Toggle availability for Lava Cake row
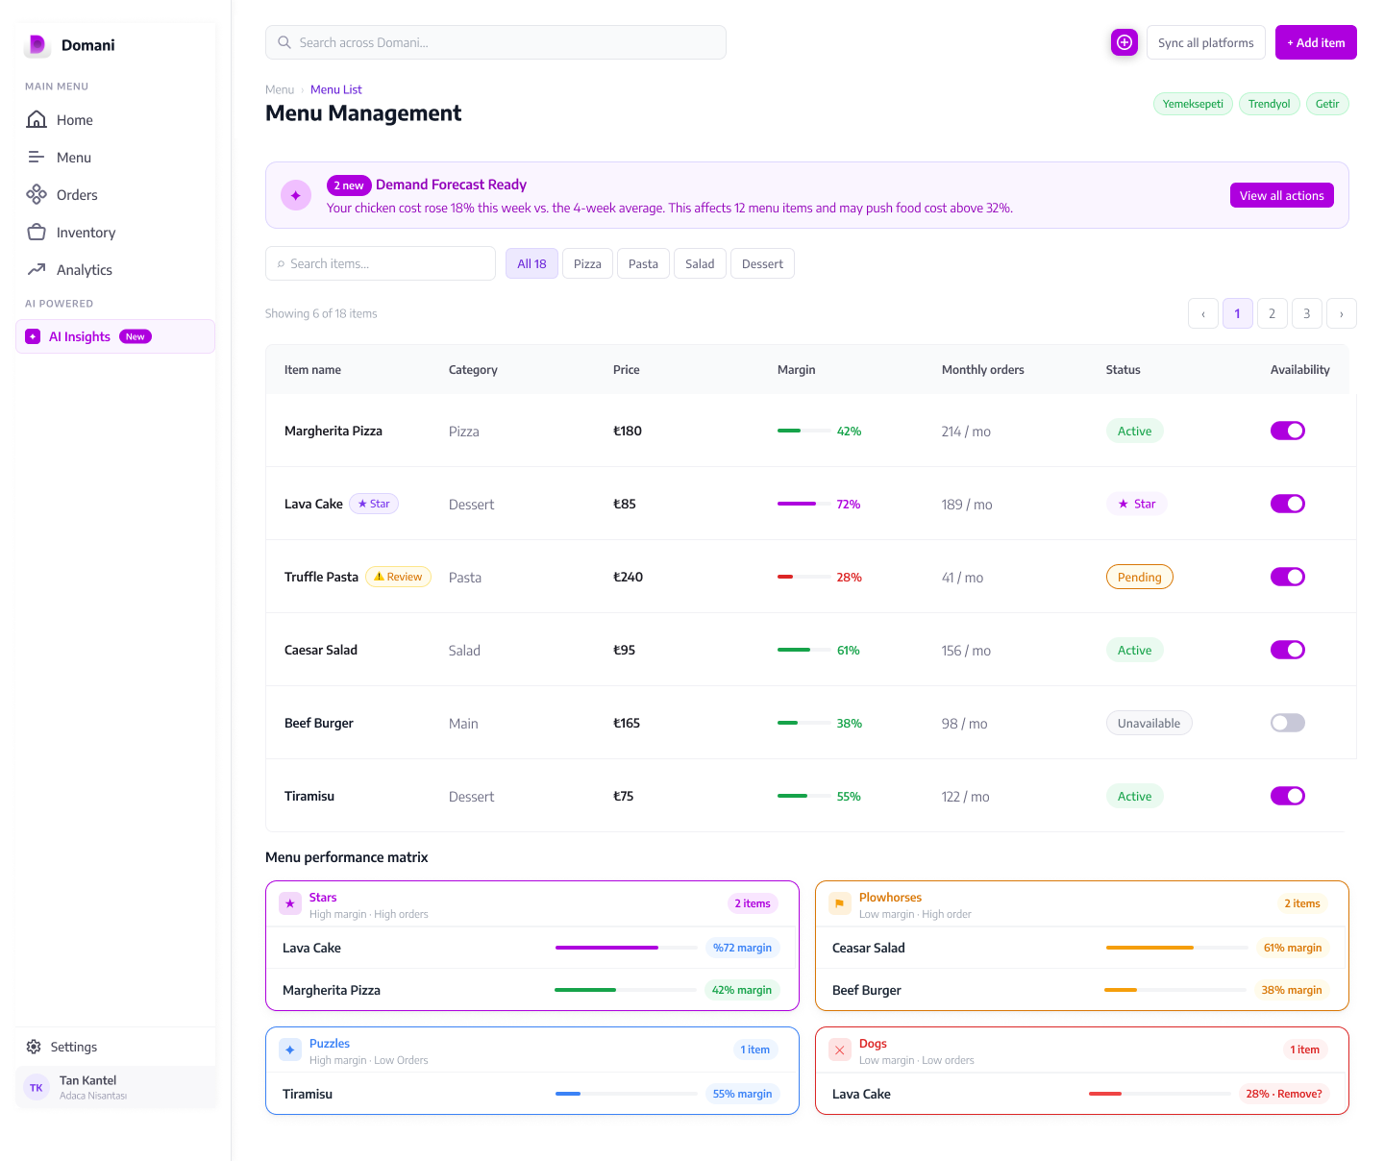The width and height of the screenshot is (1384, 1161). (1288, 504)
